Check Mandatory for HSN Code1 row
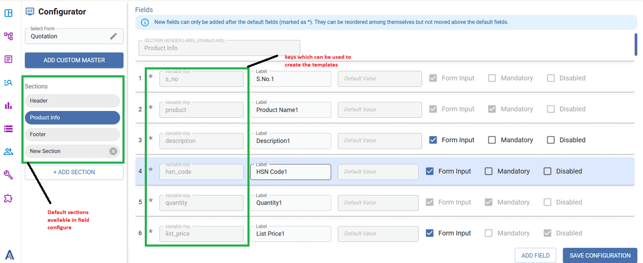 [489, 171]
